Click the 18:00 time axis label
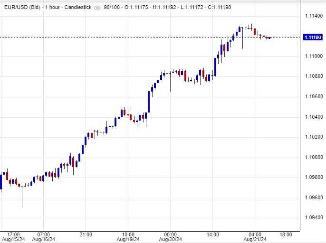This screenshot has width=326, height=243. [286, 234]
